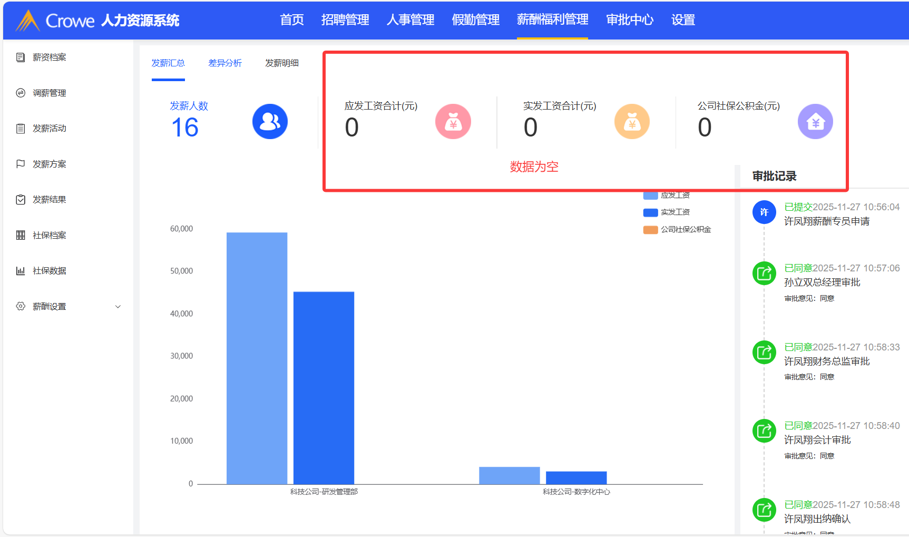Click the dark blue 科技公司-研发管理部 bar

pos(324,388)
